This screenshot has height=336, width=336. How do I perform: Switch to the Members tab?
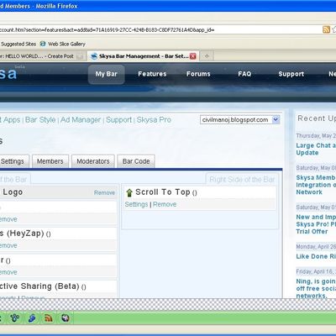coord(50,161)
